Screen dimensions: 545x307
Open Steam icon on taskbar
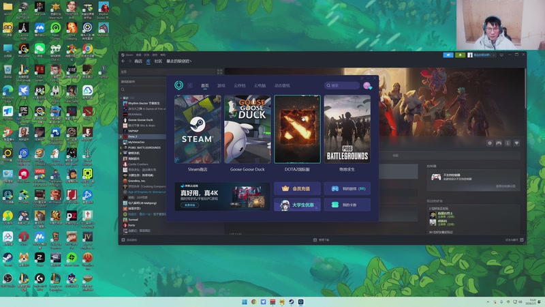[292, 302]
